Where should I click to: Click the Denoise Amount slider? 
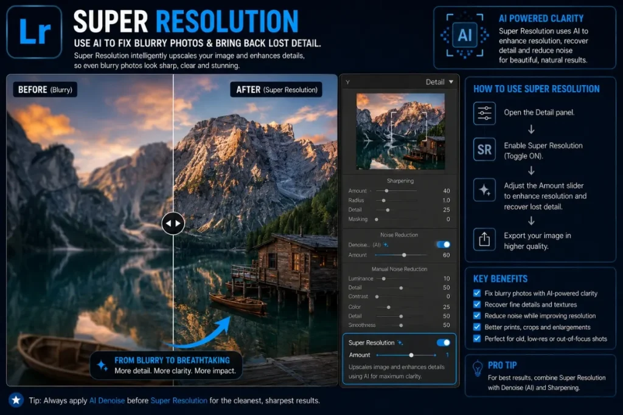[x=400, y=255]
